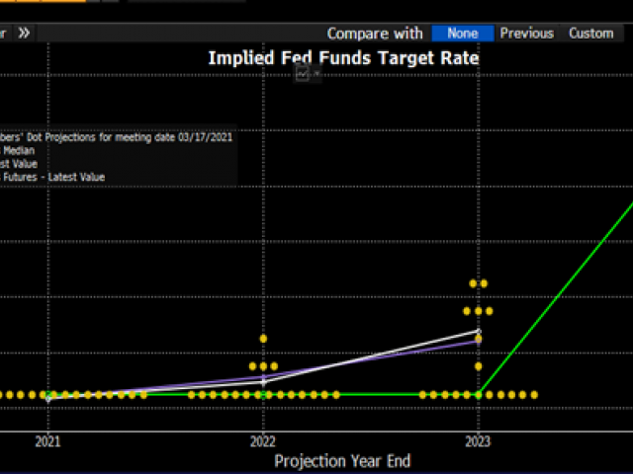This screenshot has width=633, height=474.
Task: Toggle the Median legend entry
Action: click(20, 150)
